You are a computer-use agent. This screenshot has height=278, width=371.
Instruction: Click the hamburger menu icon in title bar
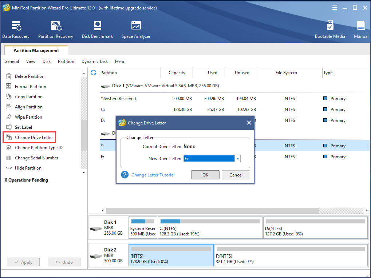pos(335,8)
